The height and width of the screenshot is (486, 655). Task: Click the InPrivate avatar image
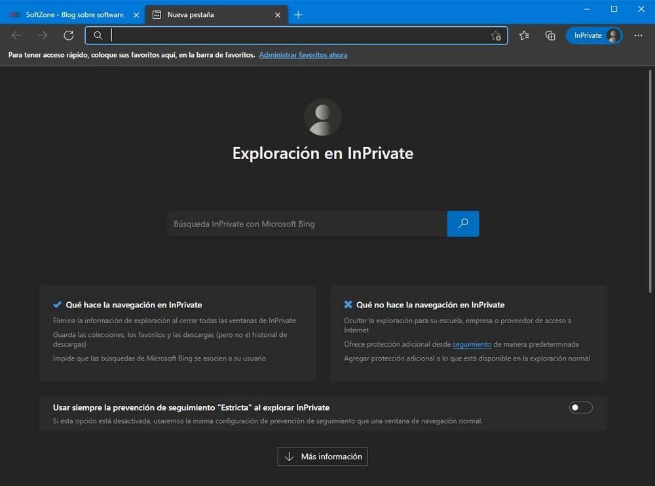(x=323, y=118)
